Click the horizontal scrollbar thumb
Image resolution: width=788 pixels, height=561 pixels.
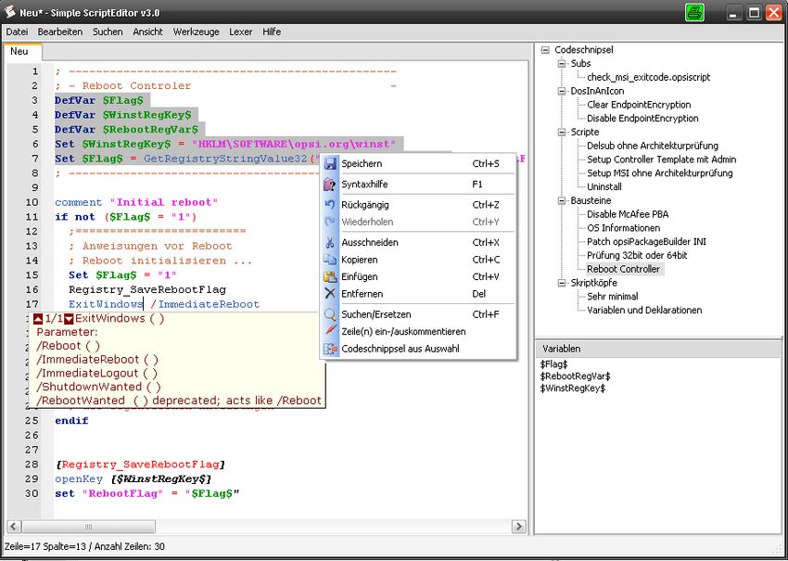[x=88, y=527]
